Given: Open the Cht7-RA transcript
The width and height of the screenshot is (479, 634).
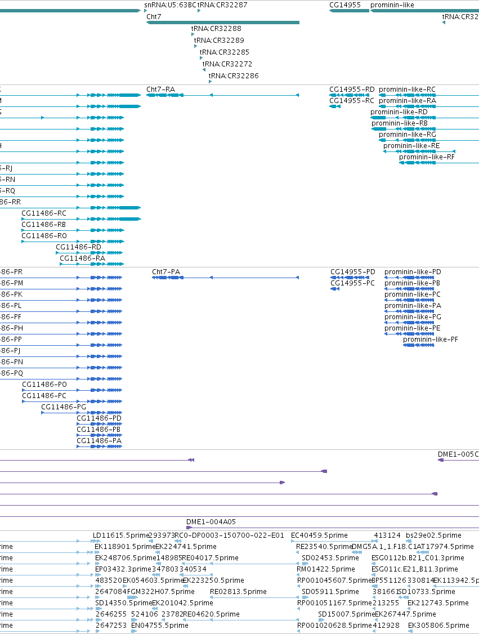Looking at the screenshot, I should [x=223, y=95].
